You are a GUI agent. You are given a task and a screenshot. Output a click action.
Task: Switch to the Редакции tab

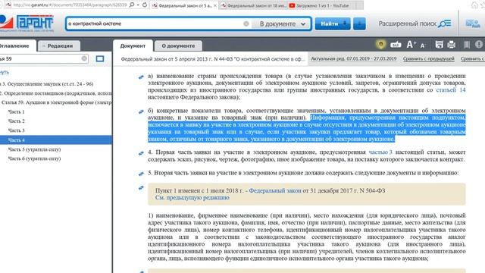pyautogui.click(x=59, y=45)
